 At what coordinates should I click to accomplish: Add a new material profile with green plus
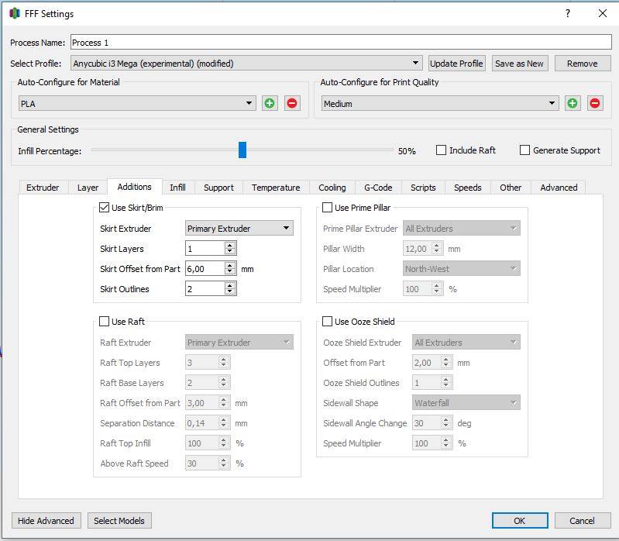coord(270,103)
